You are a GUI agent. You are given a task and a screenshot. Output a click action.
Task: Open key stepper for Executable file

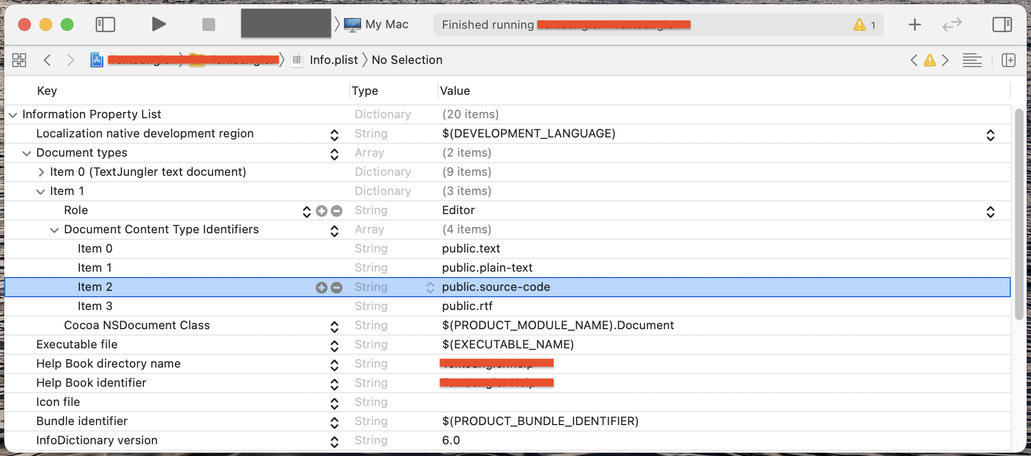(x=334, y=346)
